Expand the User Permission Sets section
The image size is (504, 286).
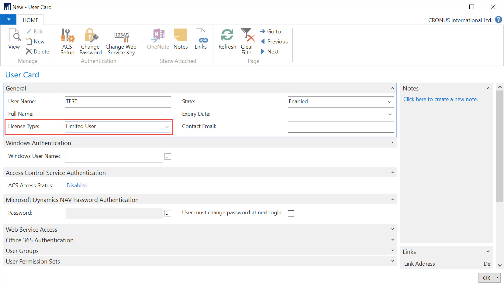coord(392,261)
